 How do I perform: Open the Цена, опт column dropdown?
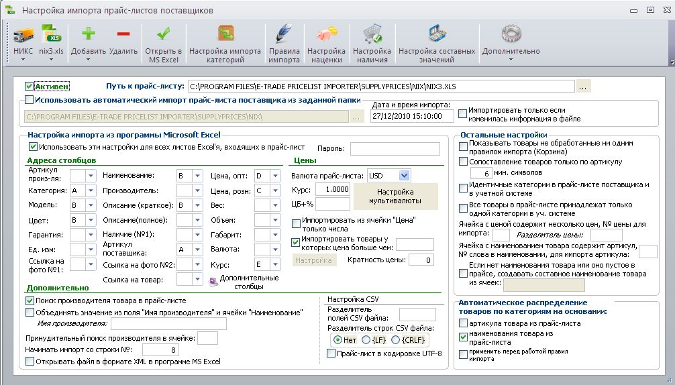pyautogui.click(x=276, y=176)
